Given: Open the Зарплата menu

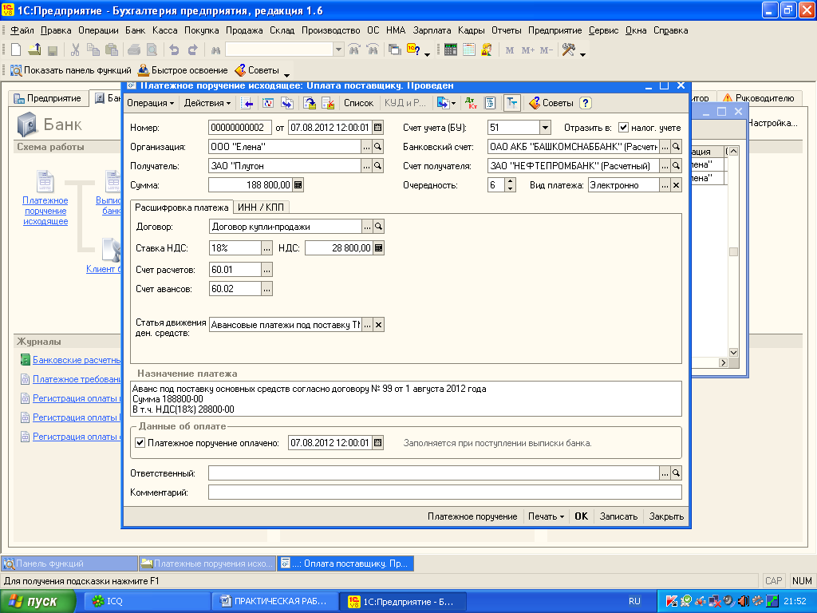Looking at the screenshot, I should (432, 30).
